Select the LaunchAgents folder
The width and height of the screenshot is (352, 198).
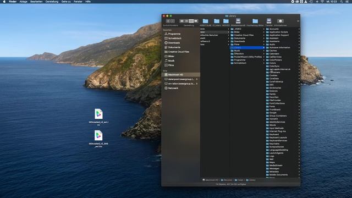[x=283, y=153]
